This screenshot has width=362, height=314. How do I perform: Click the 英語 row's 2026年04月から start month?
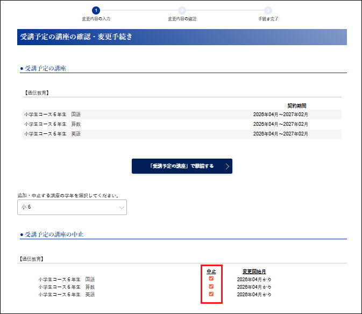[254, 295]
